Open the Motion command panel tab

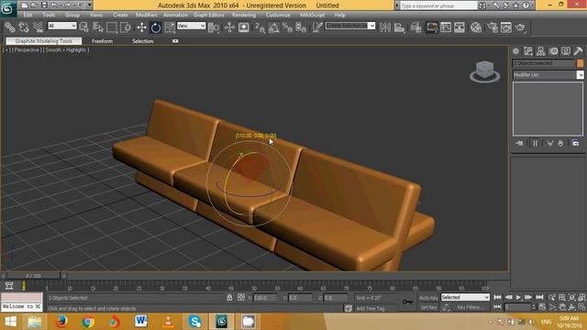554,51
